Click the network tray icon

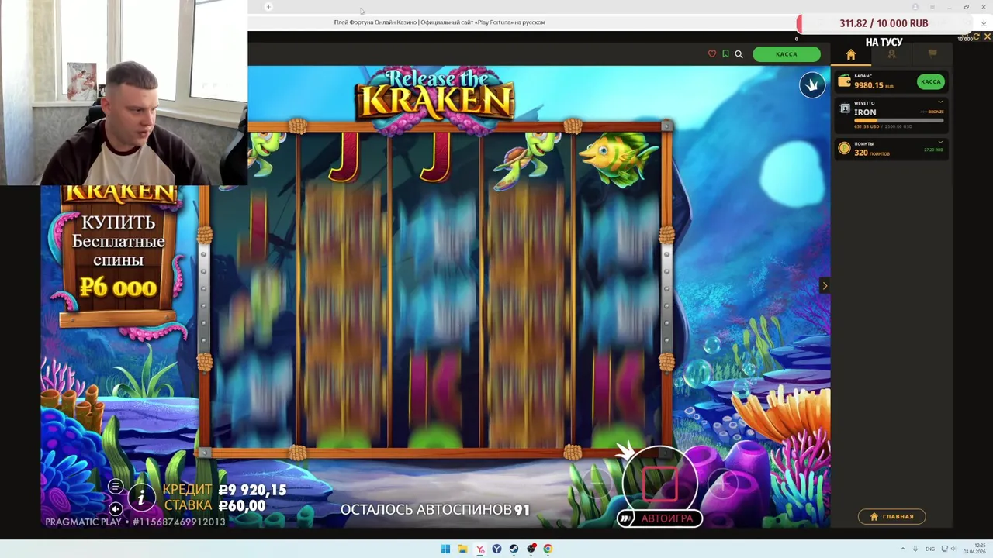[943, 549]
